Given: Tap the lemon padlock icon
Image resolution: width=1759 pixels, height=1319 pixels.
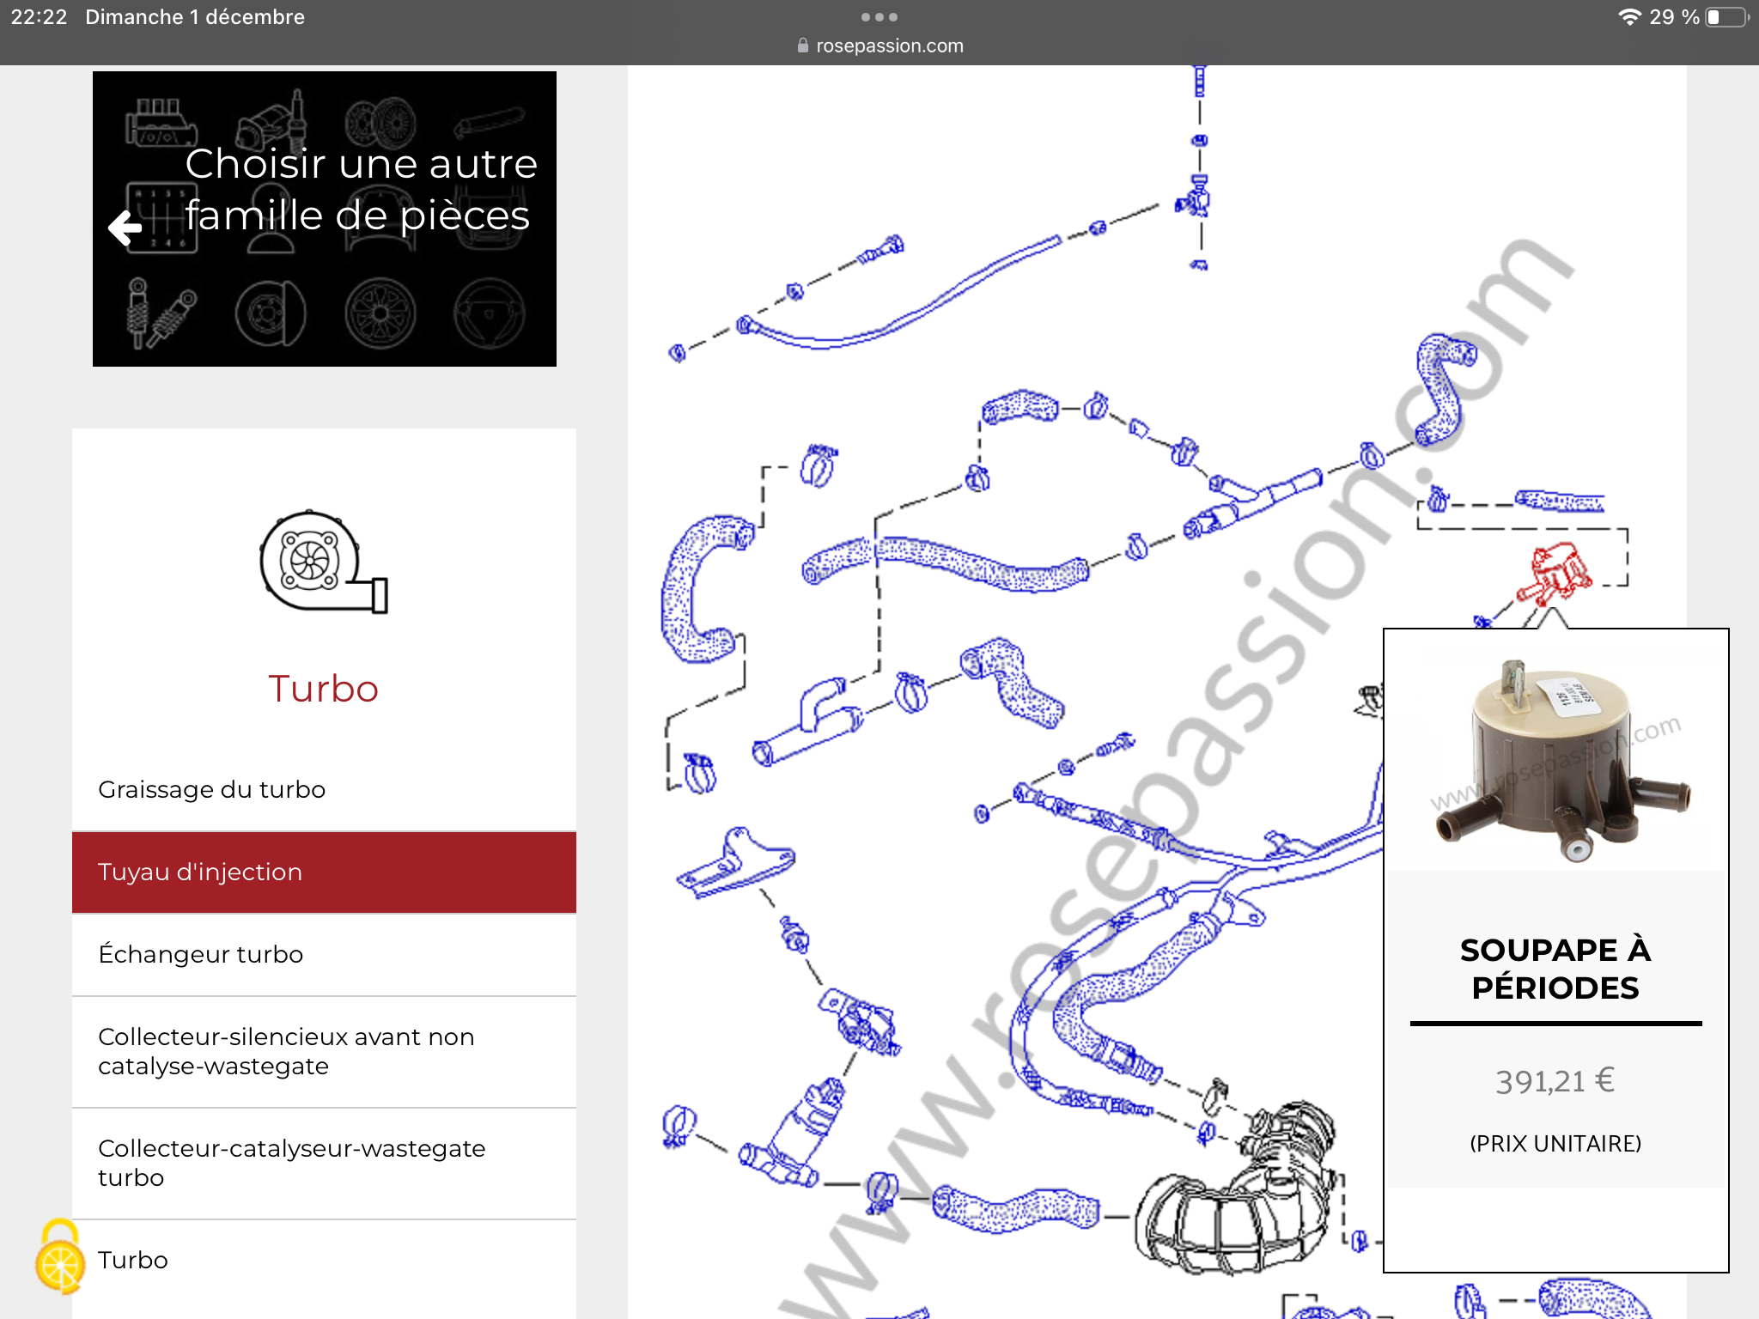Looking at the screenshot, I should (60, 1257).
